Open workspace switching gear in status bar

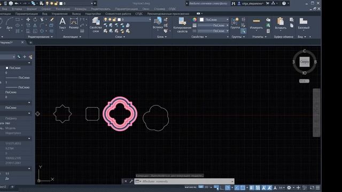pyautogui.click(x=289, y=187)
